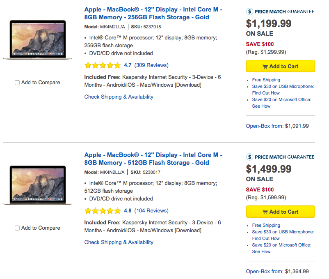Click 512GB model's Save $20 on Microsoft Office offer
Image resolution: width=329 pixels, height=279 pixels.
click(x=281, y=248)
